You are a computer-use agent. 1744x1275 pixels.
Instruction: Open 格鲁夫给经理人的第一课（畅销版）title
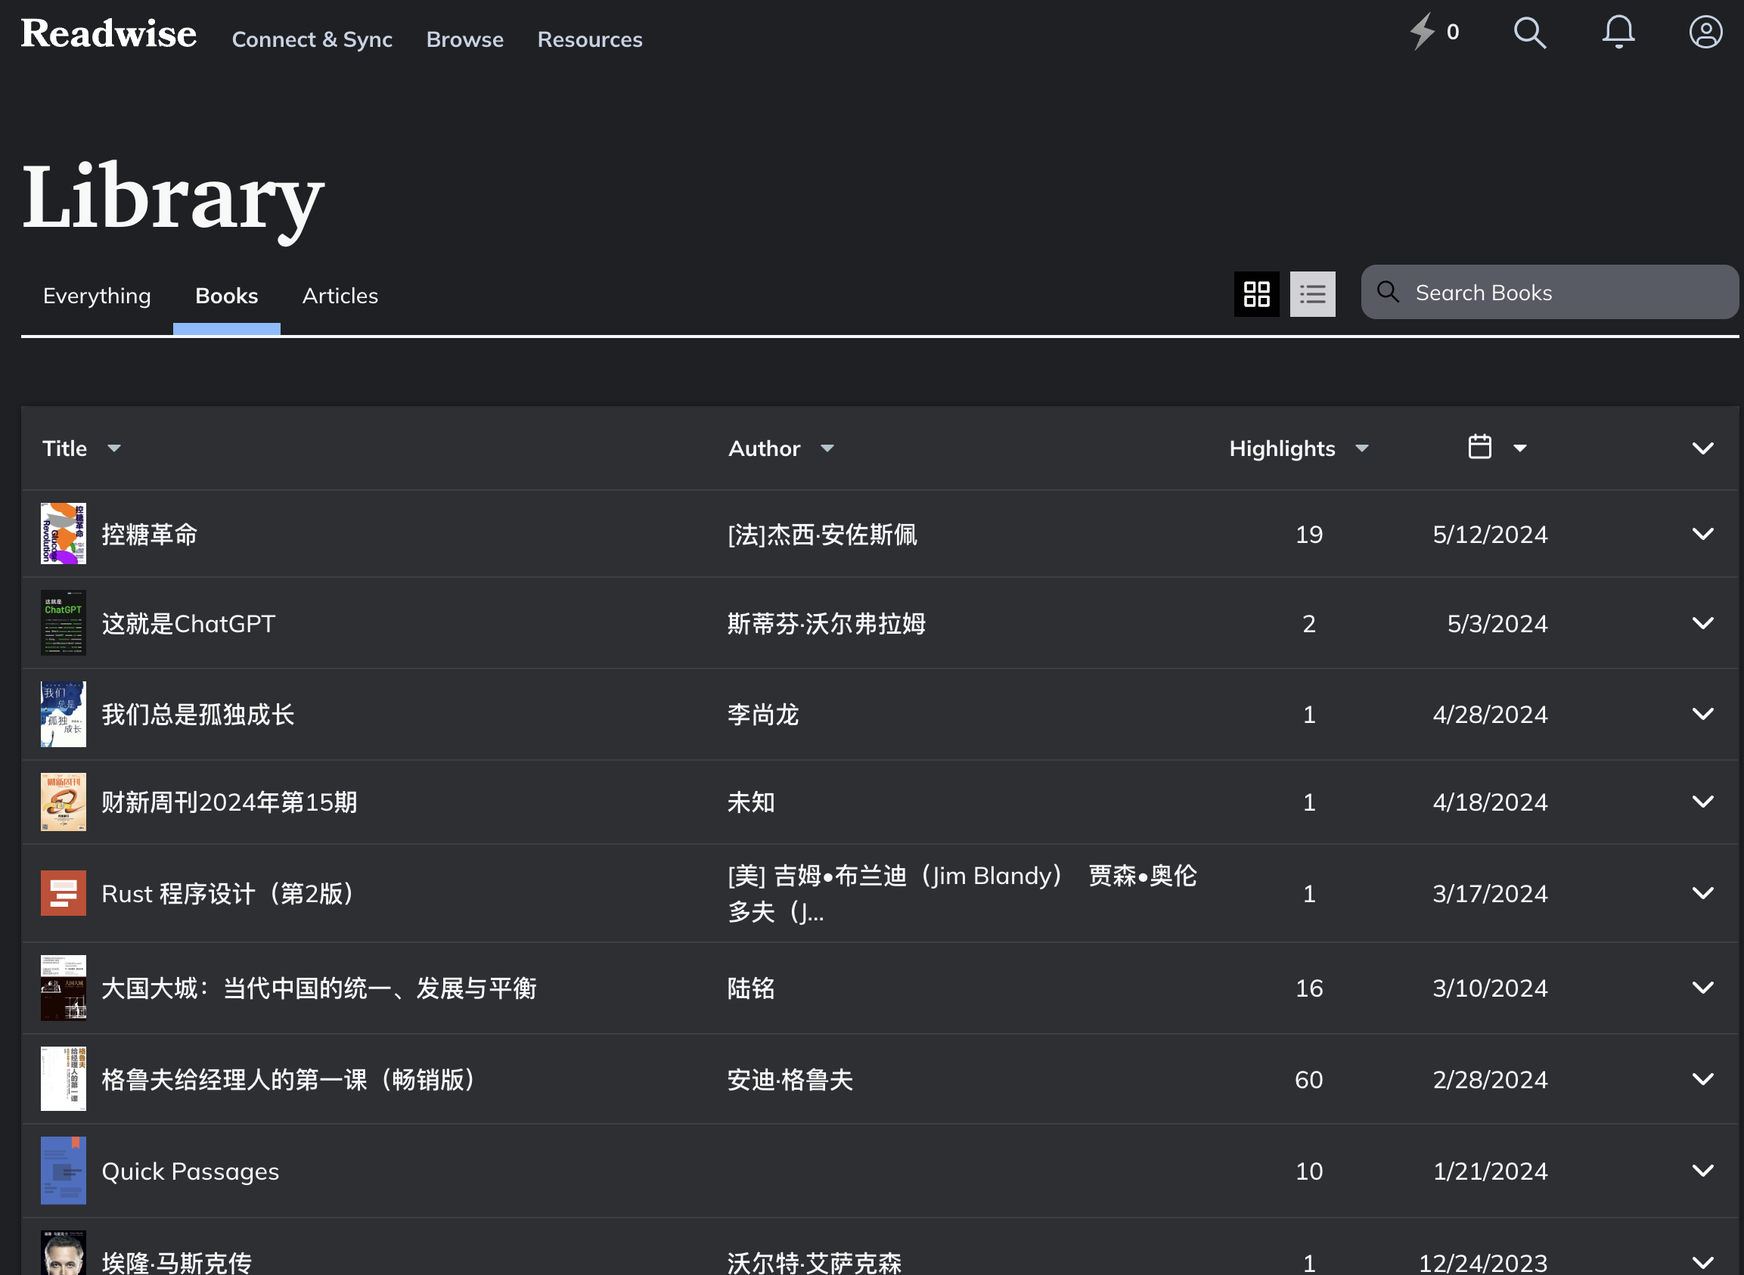click(x=290, y=1080)
